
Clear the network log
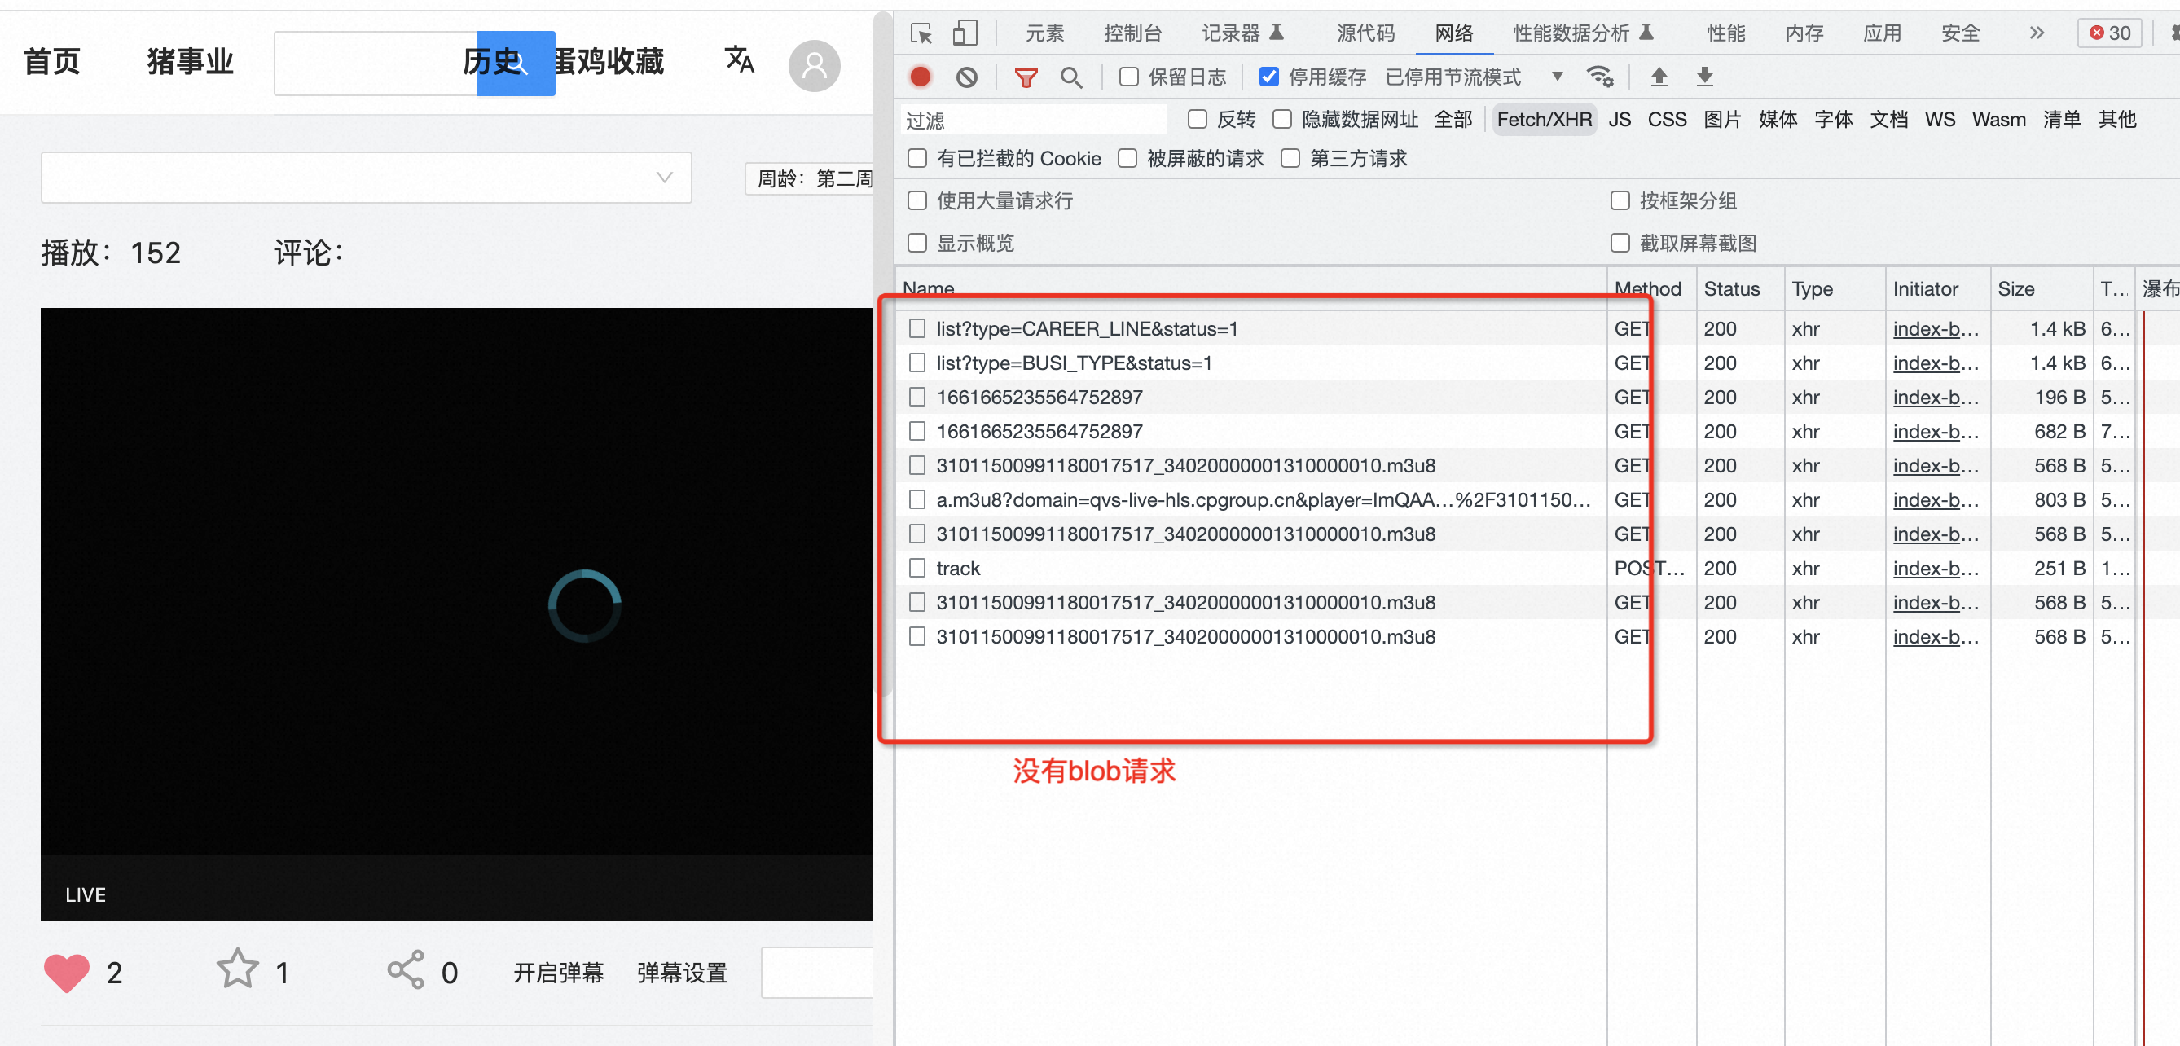[x=966, y=77]
